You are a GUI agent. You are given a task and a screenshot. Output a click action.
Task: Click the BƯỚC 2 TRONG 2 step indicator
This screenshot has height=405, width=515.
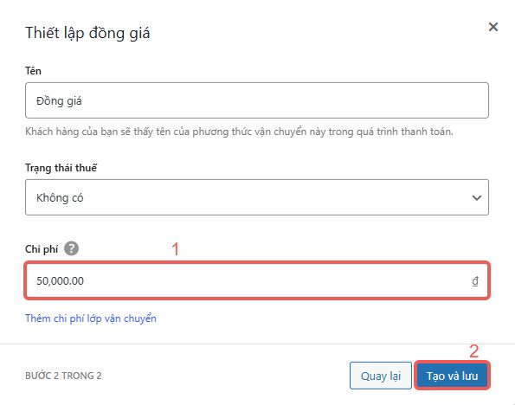63,376
